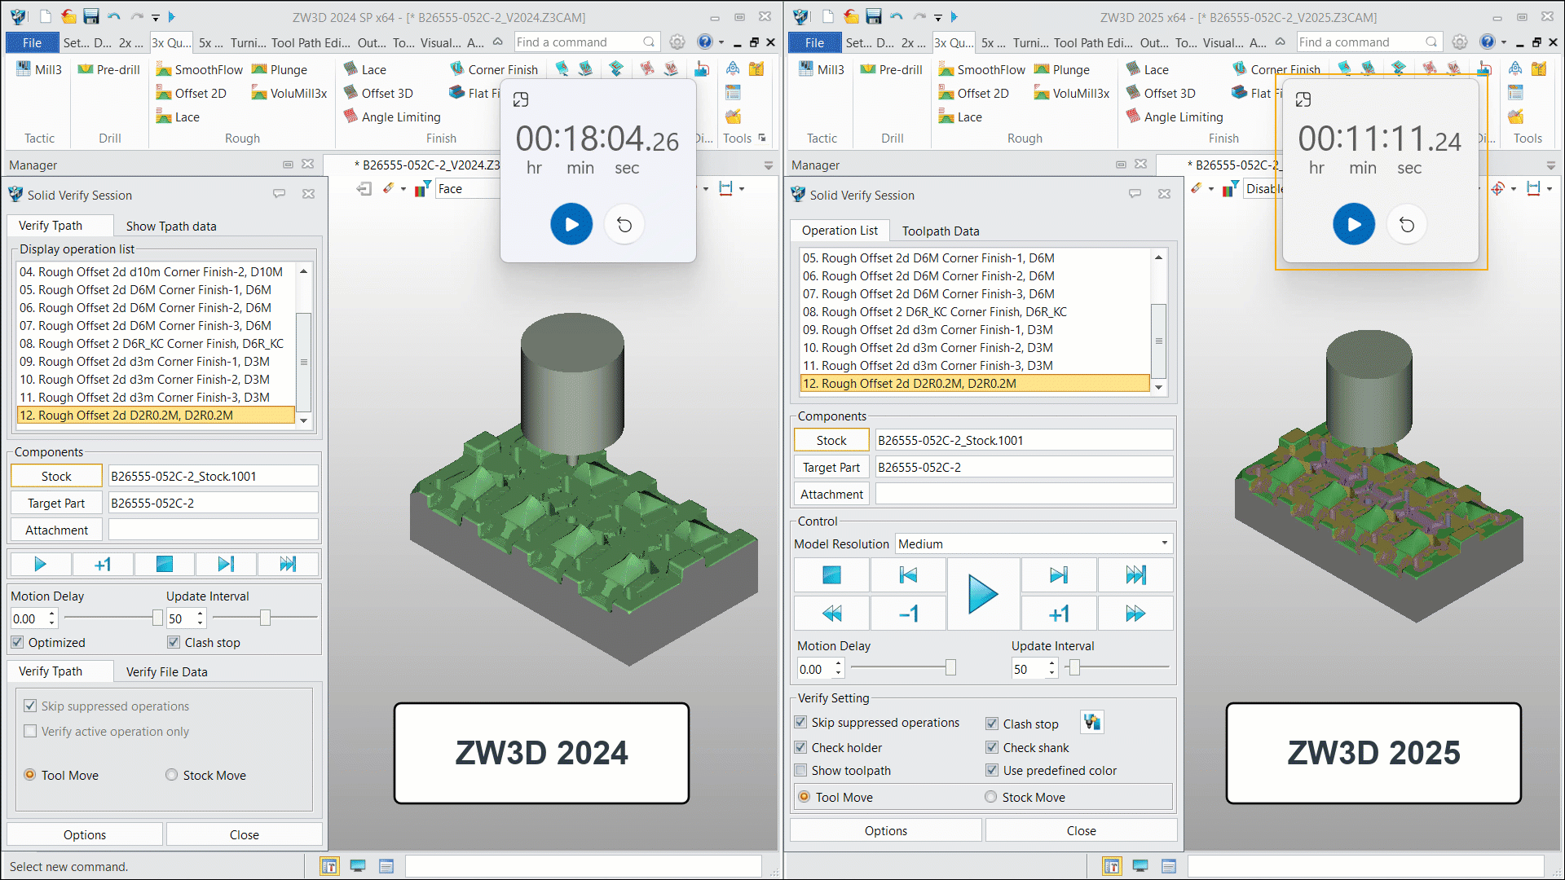Screen dimensions: 1565x880
Task: Click Stock button in ZW3D 2024
Action: [56, 476]
